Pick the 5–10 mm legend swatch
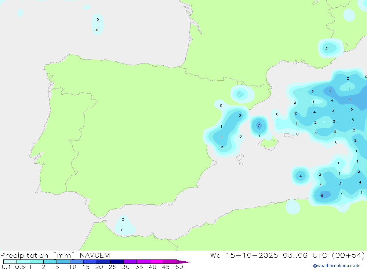Viewport: 367px width, 269px height. [63, 262]
